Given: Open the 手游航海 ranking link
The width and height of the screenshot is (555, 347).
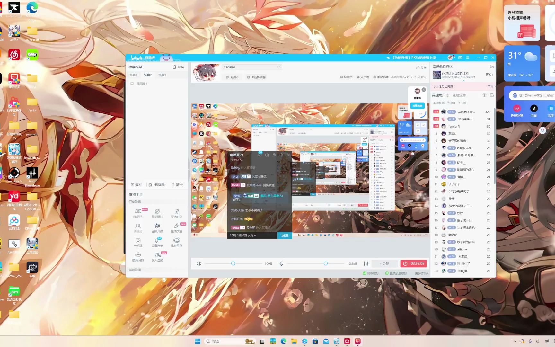Looking at the screenshot, I should point(381,77).
